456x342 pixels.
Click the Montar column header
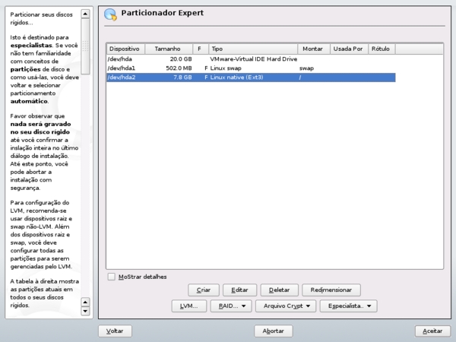[314, 49]
